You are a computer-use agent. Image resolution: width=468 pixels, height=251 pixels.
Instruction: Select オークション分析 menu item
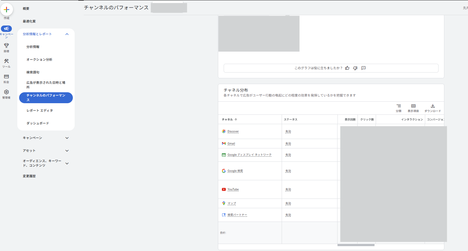[x=39, y=59]
